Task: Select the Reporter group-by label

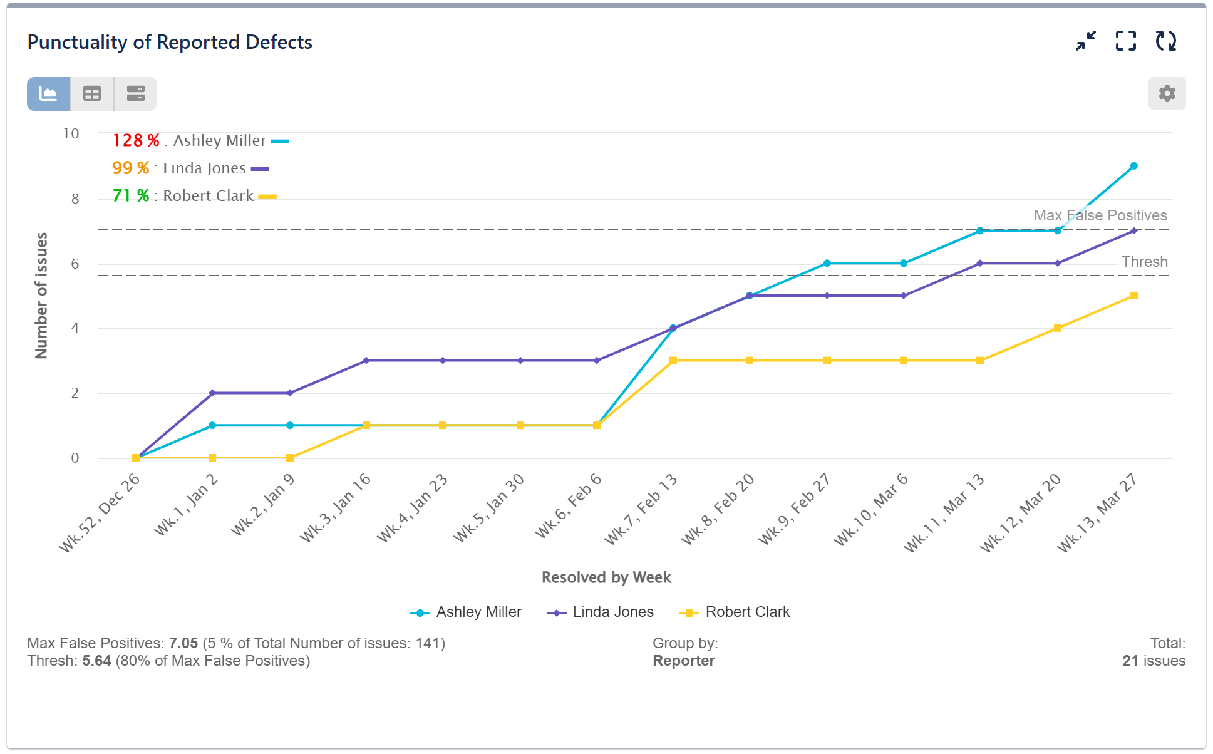Action: coord(683,660)
